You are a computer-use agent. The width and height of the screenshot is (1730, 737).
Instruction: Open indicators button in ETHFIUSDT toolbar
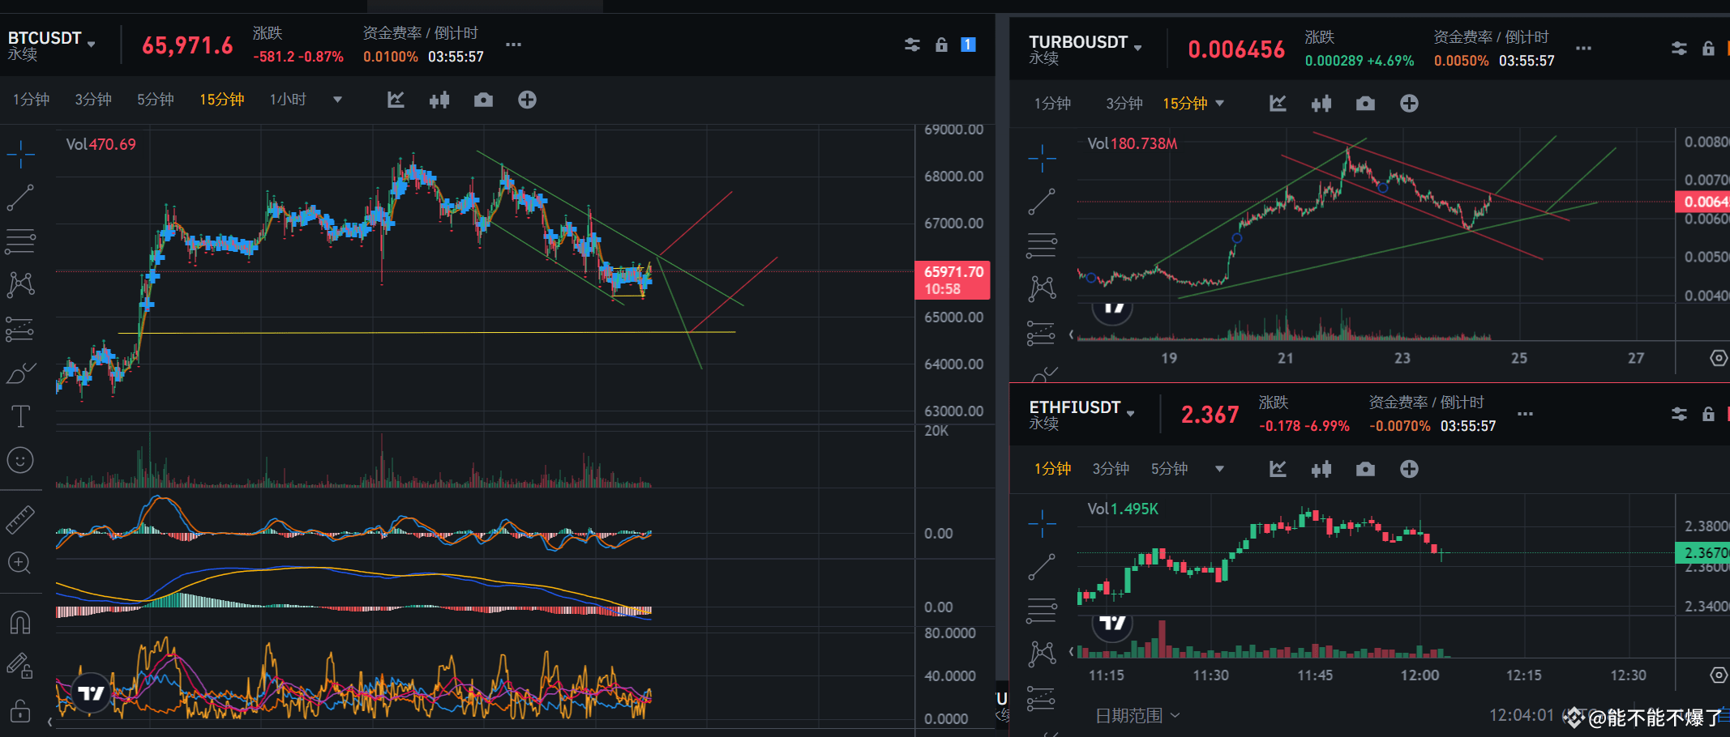point(1278,469)
